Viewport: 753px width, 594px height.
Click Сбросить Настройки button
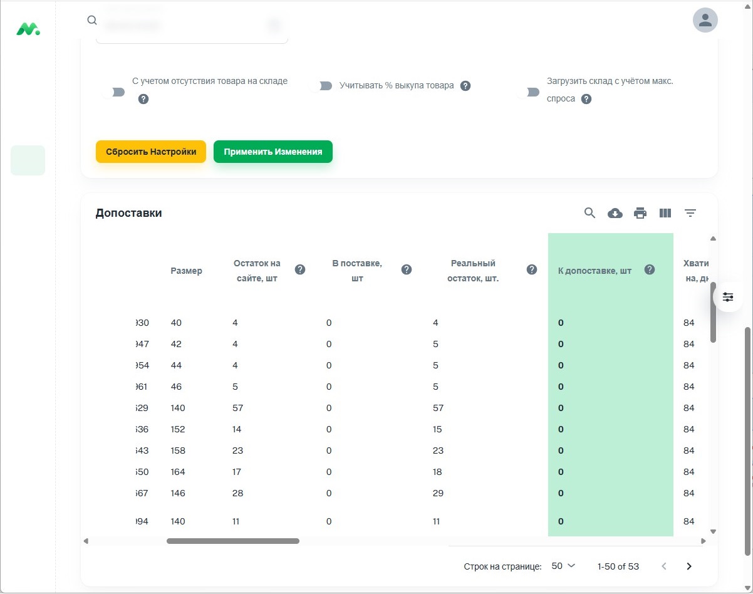tap(150, 152)
